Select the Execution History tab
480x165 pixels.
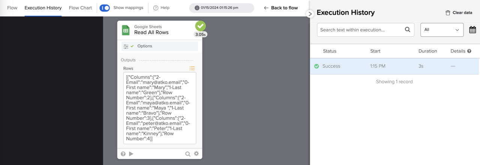43,8
